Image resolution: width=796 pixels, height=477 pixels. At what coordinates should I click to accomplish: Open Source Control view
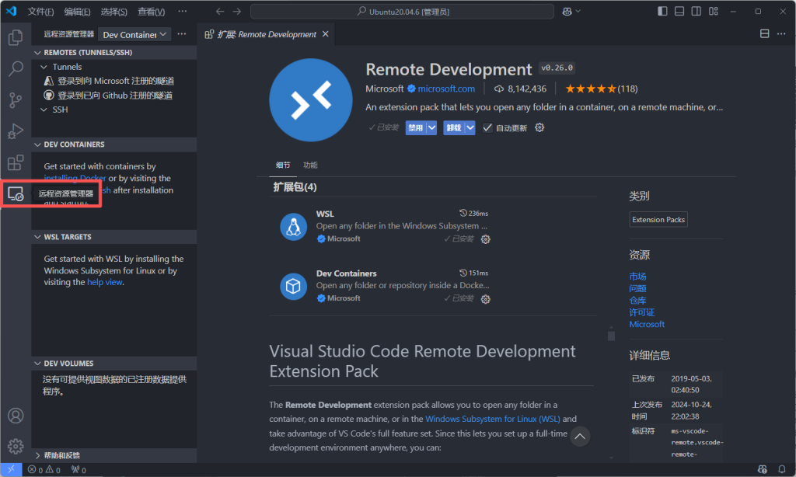coord(15,100)
